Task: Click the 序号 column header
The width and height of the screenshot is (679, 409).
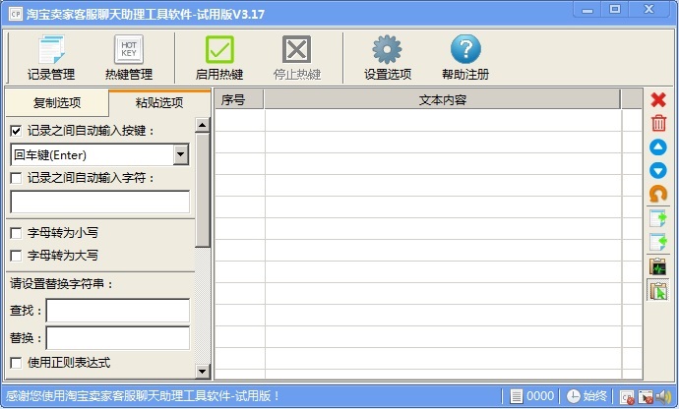Action: tap(239, 99)
